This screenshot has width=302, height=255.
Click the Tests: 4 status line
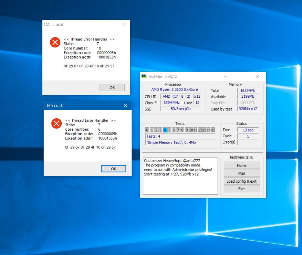click(x=180, y=136)
